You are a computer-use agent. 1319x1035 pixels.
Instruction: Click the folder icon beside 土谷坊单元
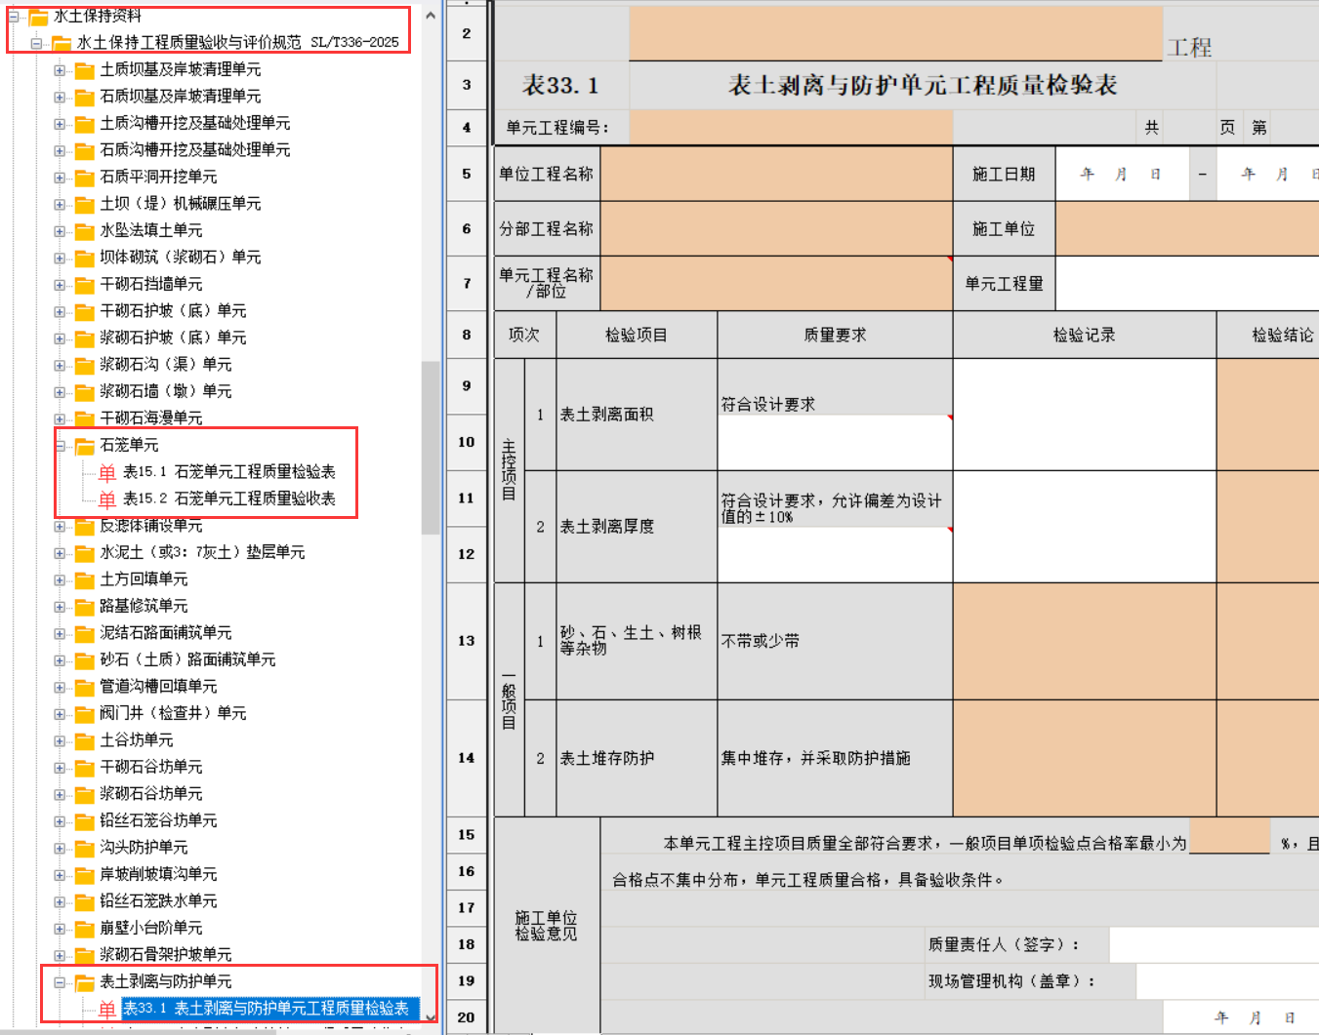[x=85, y=741]
